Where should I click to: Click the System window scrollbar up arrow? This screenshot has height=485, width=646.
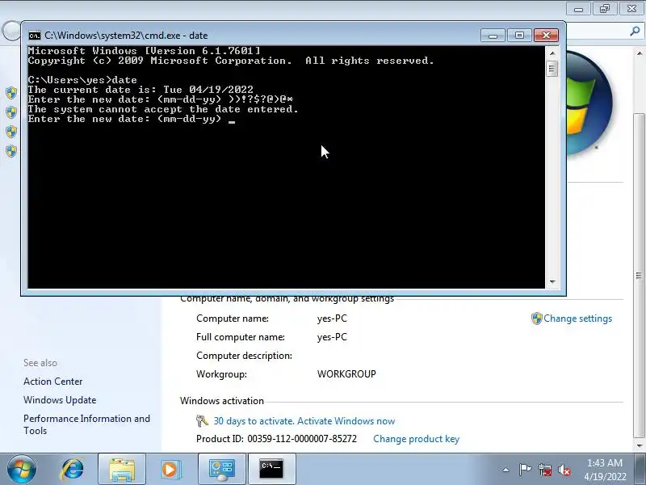tap(640, 53)
